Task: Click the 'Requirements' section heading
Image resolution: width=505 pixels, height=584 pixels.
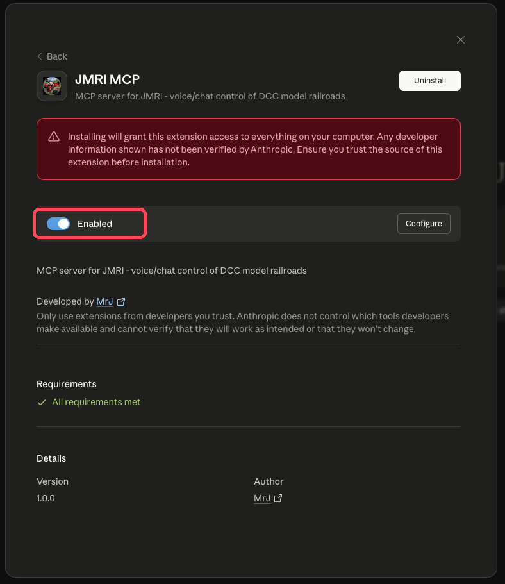Action: click(x=66, y=384)
